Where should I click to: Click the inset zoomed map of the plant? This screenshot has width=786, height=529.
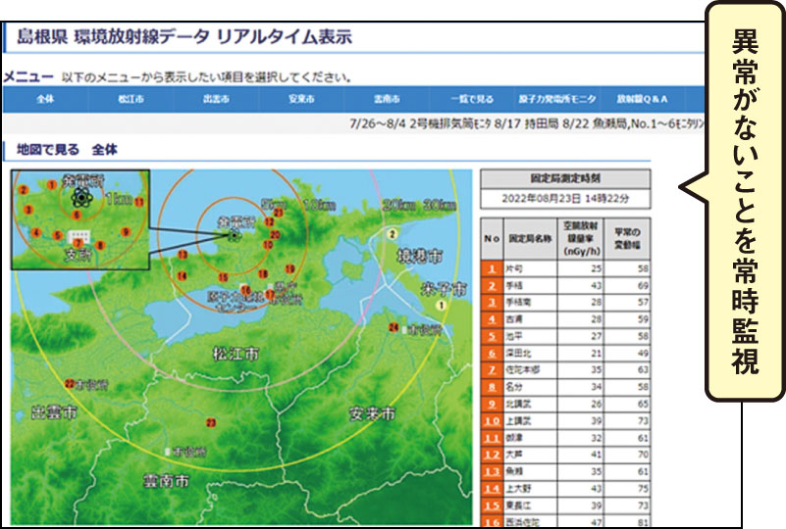tap(80, 220)
